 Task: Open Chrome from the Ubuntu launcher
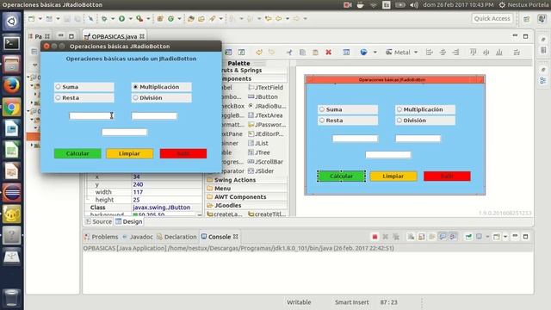[x=11, y=107]
